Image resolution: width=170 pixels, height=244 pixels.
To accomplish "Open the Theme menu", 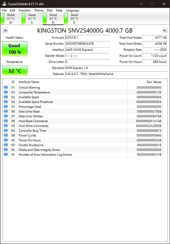I will (39, 10).
